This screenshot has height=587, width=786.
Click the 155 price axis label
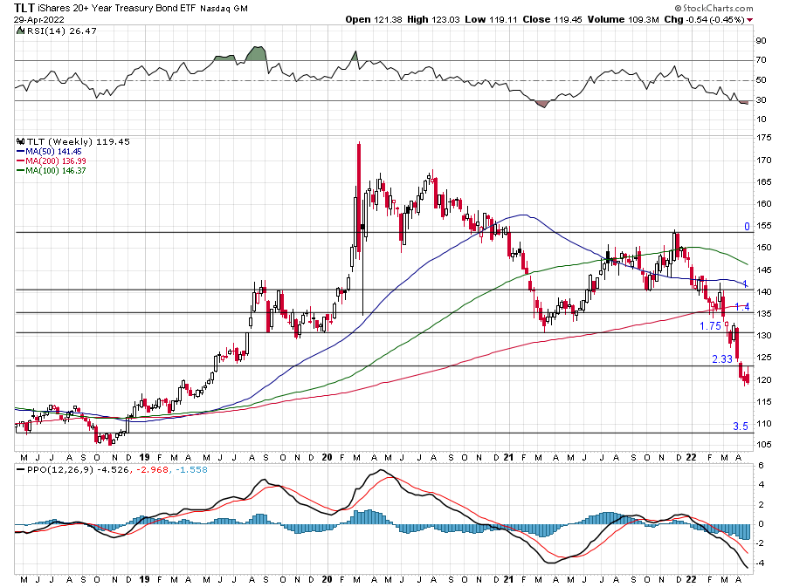pyautogui.click(x=764, y=226)
